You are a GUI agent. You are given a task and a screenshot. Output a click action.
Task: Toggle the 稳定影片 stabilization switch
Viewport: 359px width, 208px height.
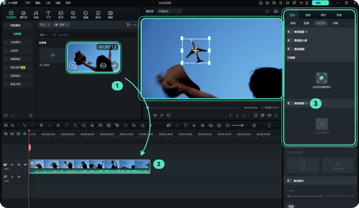pos(290,180)
